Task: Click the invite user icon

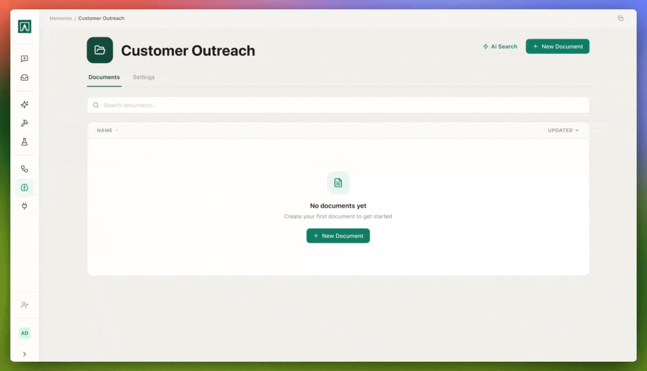Action: point(24,305)
